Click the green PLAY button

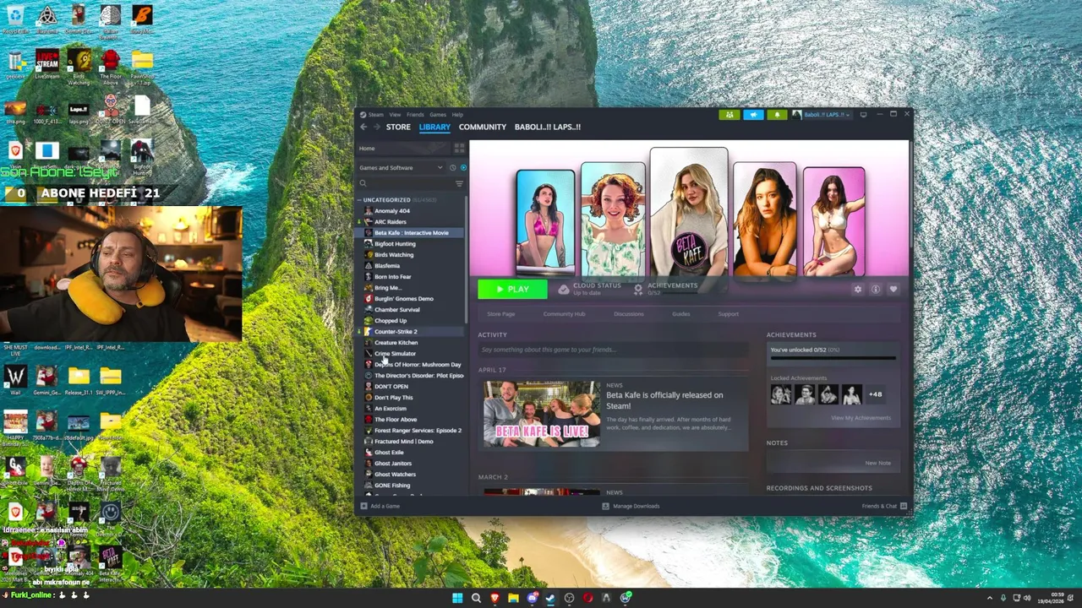click(x=512, y=290)
